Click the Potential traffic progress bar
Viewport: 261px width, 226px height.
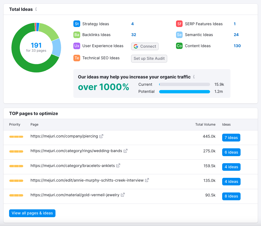(184, 92)
